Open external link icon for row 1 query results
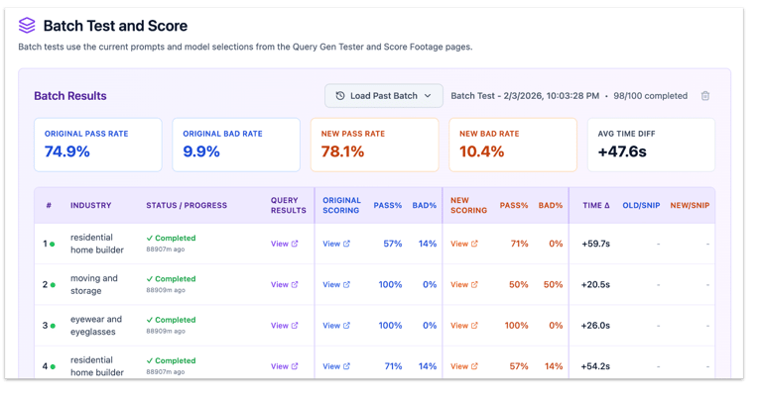The width and height of the screenshot is (762, 399). (x=295, y=244)
